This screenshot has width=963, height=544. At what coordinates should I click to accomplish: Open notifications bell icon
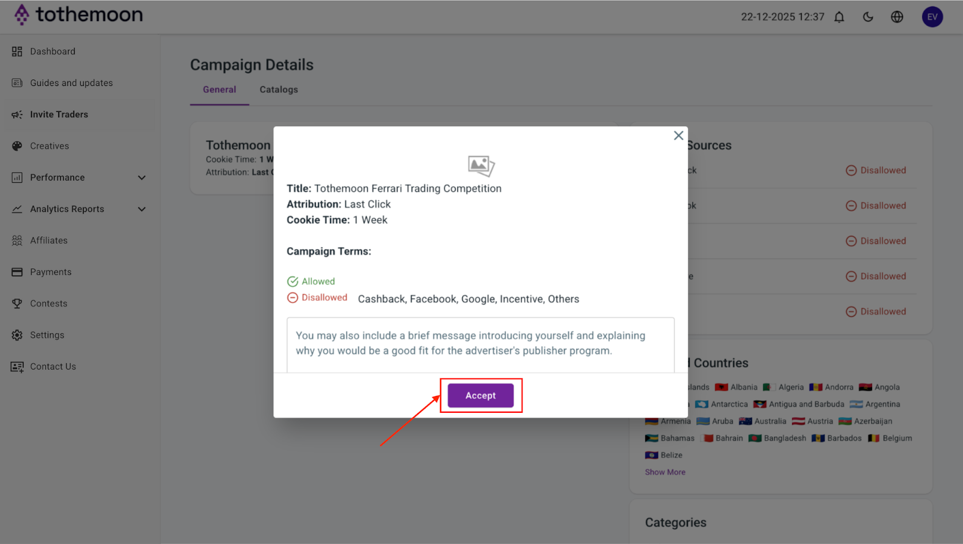[x=839, y=17]
